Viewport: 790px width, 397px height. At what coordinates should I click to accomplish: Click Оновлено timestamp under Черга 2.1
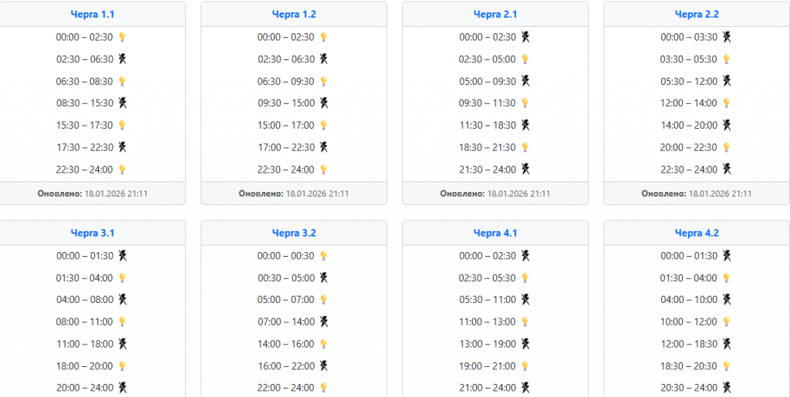495,193
